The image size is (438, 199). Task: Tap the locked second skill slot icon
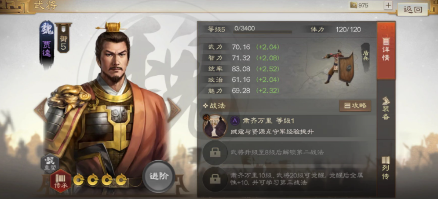click(215, 153)
